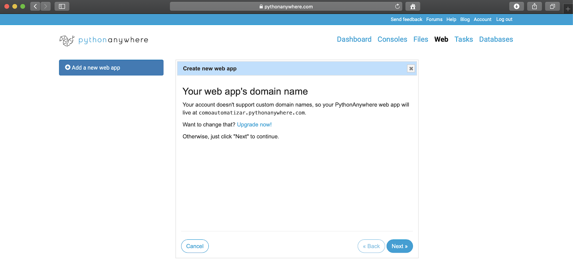Click the Create new web app title
Viewport: 573px width, 268px height.
tap(210, 69)
